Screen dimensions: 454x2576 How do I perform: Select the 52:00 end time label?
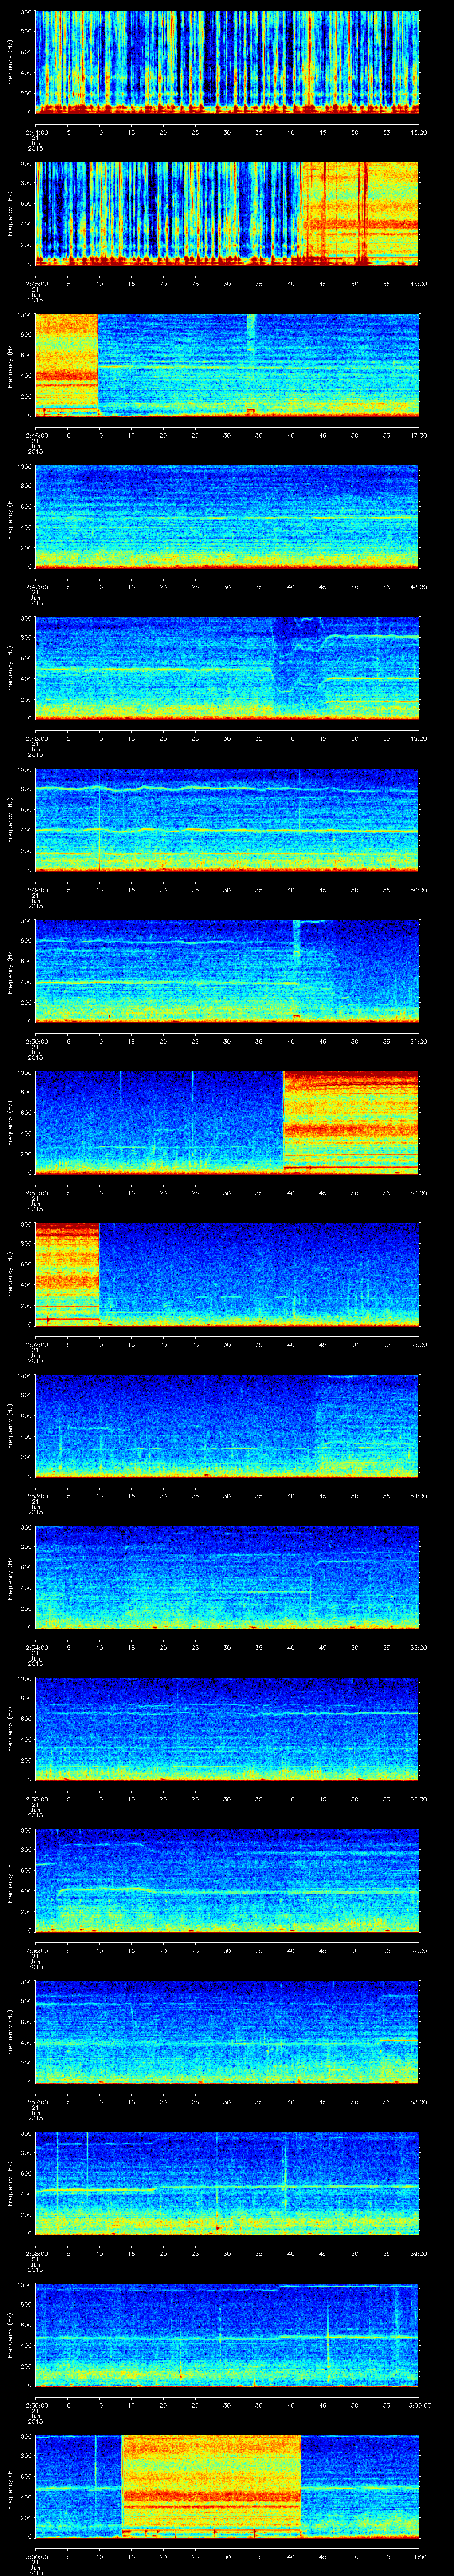pos(419,1193)
